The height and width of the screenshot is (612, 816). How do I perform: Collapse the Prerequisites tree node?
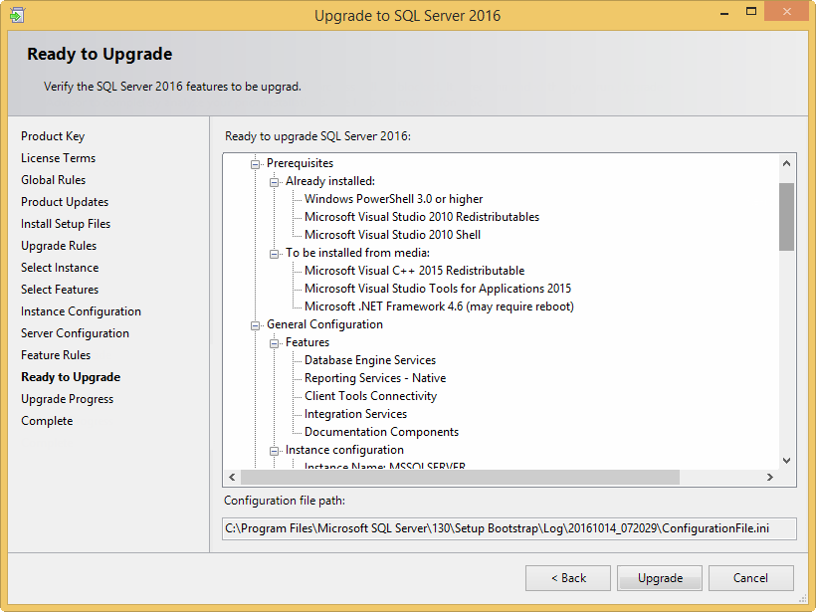point(255,164)
